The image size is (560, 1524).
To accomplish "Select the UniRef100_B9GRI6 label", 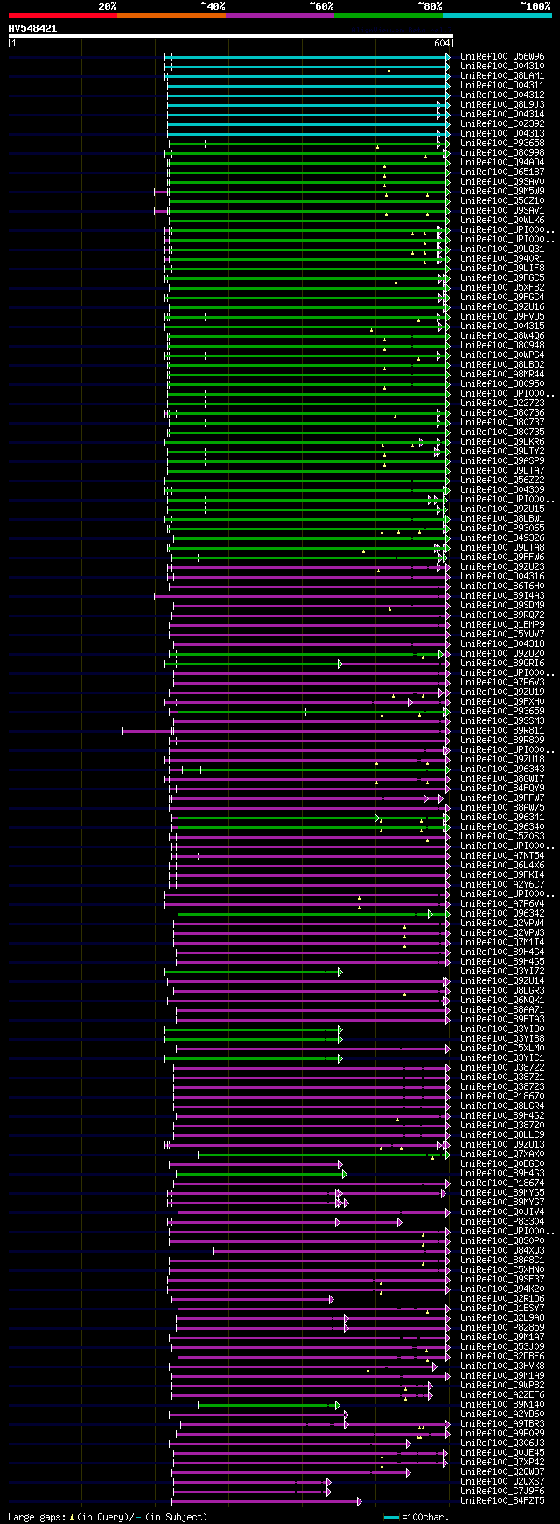I will 502,663.
